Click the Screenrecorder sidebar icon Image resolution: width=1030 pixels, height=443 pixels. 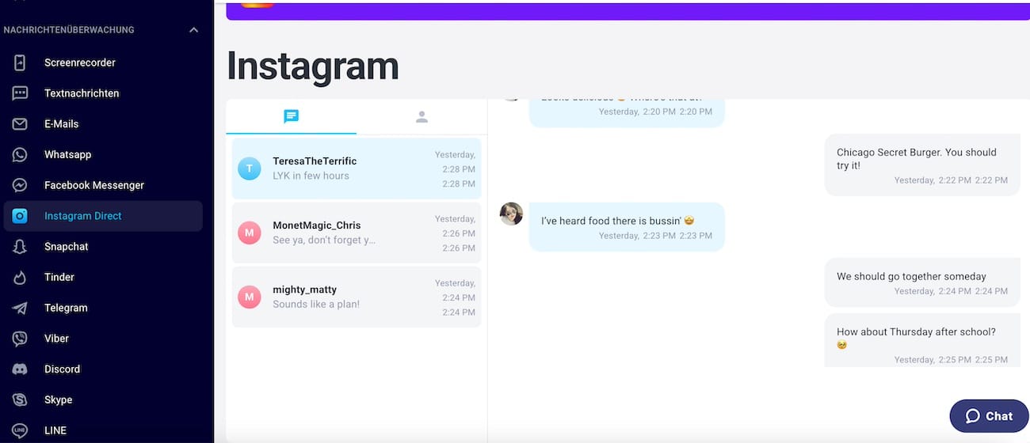tap(20, 62)
